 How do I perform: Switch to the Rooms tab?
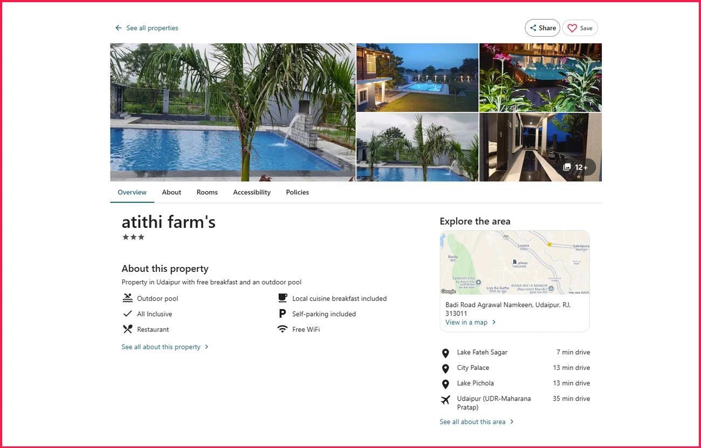pos(207,192)
